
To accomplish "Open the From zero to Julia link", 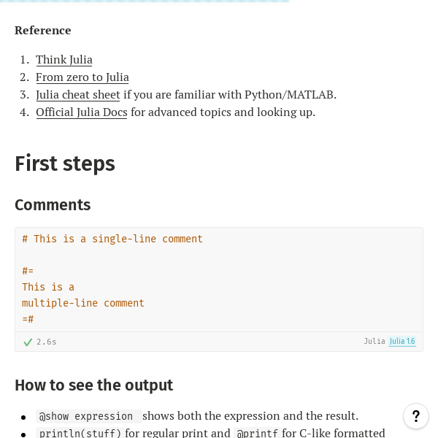I will point(82,77).
